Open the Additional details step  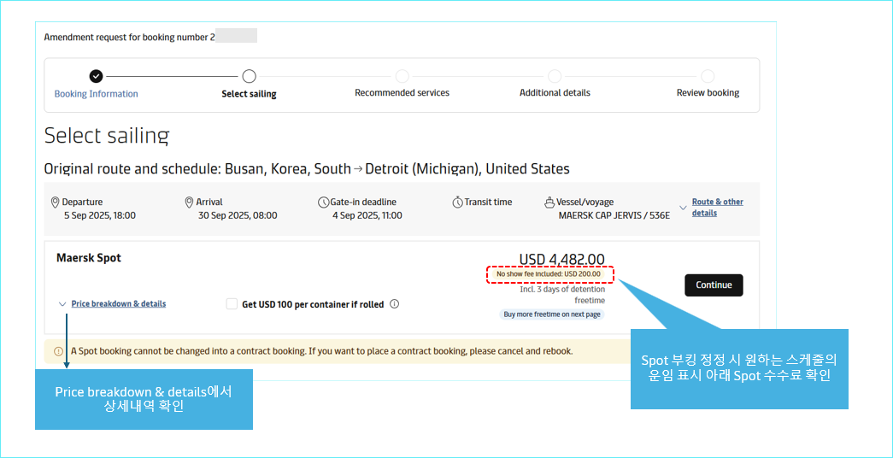pyautogui.click(x=555, y=93)
